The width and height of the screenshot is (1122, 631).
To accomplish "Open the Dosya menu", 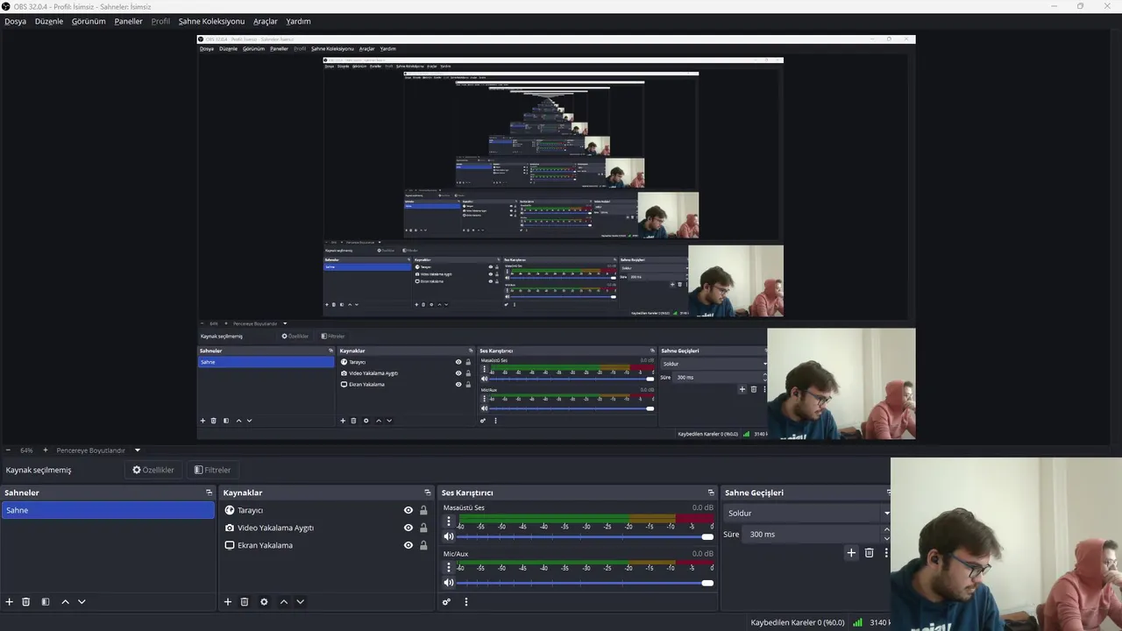I will tap(15, 21).
